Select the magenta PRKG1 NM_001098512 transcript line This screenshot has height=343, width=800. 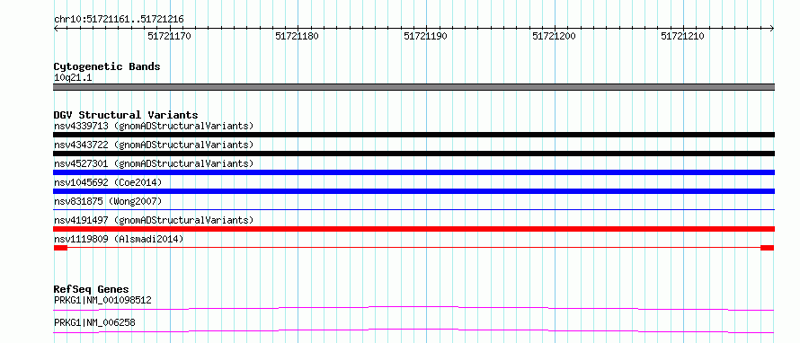coord(413,308)
